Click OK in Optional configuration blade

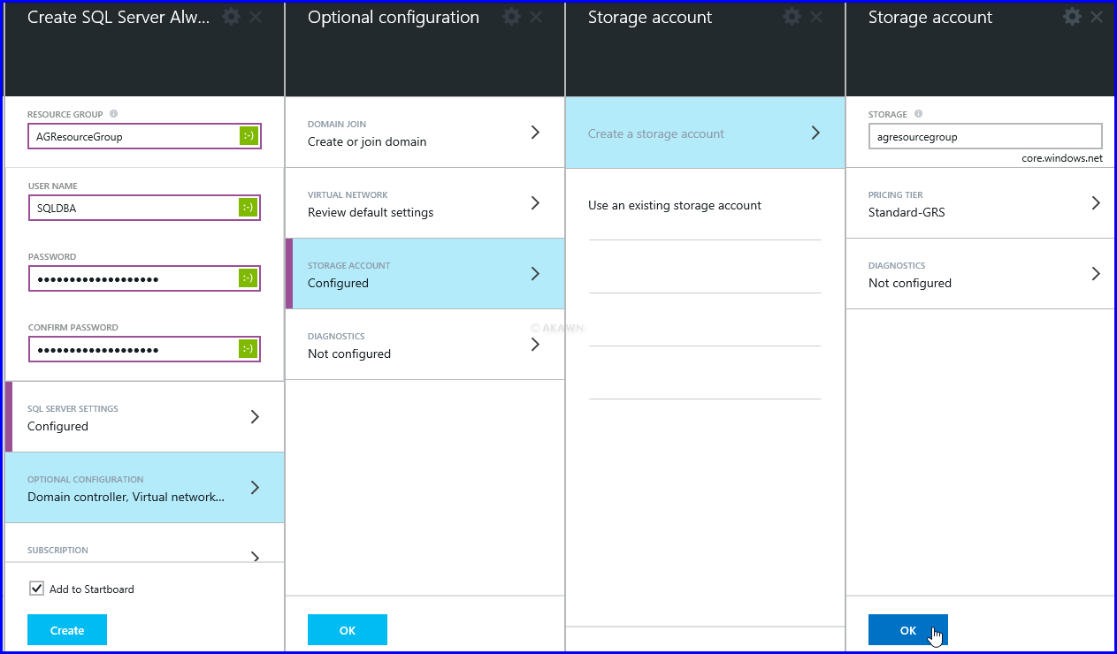click(348, 630)
